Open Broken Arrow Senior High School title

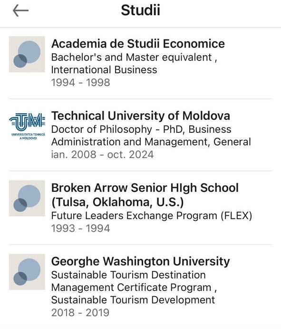145,195
